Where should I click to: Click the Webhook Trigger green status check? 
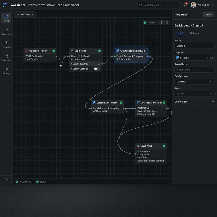pyautogui.click(x=53, y=51)
